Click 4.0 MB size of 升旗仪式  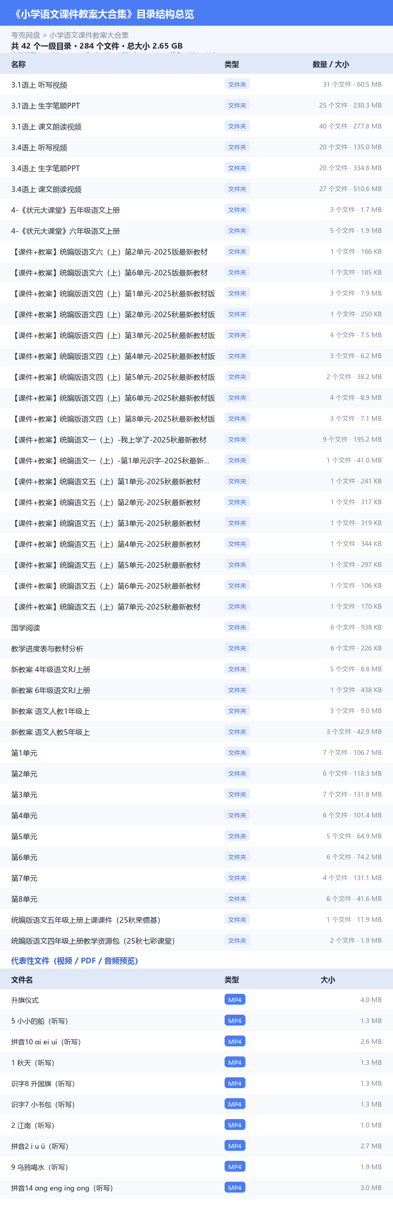[371, 999]
